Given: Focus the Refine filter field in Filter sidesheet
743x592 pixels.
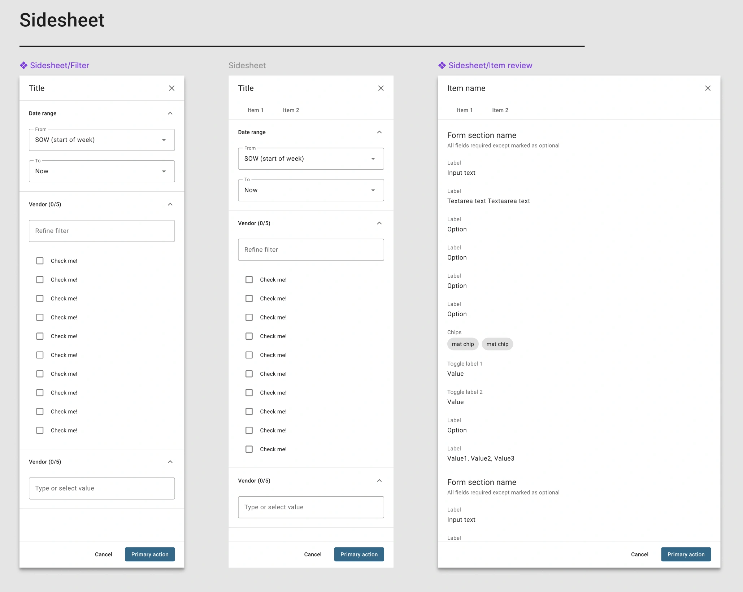Looking at the screenshot, I should pyautogui.click(x=102, y=231).
